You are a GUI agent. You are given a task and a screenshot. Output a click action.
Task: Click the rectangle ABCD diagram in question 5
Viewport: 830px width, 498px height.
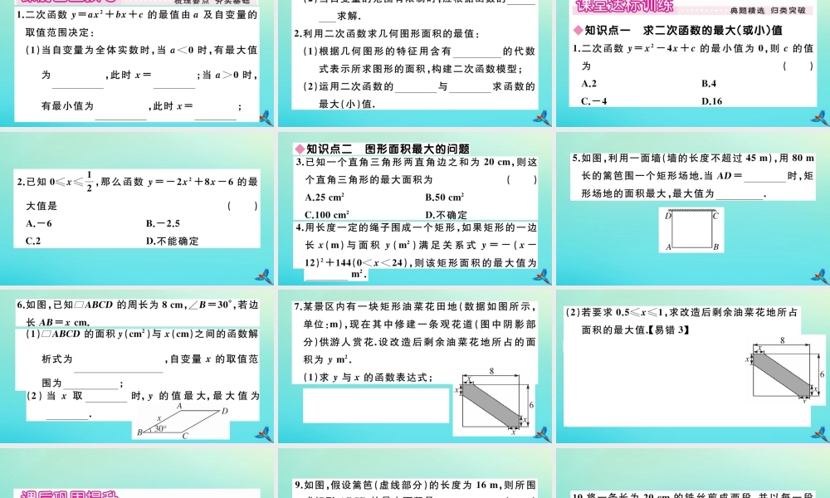[x=691, y=230]
